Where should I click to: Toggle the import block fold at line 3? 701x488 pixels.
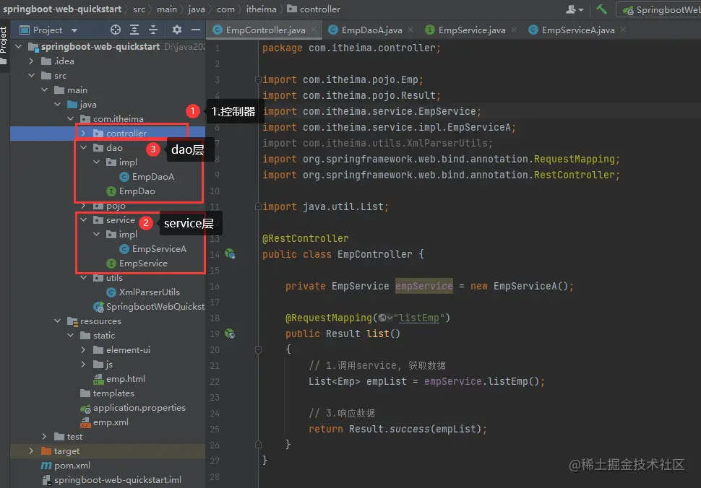coord(257,79)
